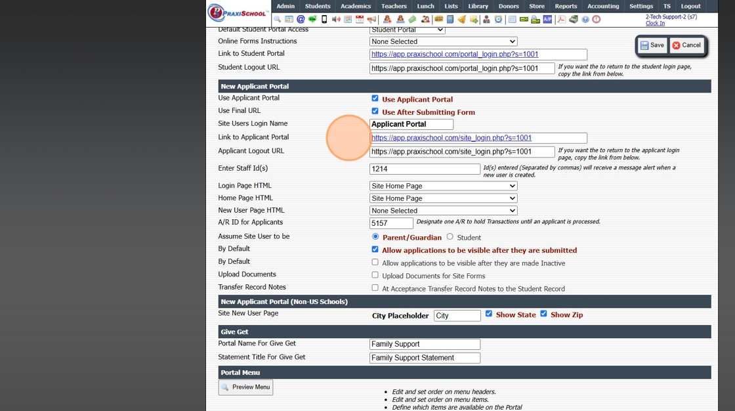Open the Home Page HTML dropdown
The width and height of the screenshot is (735, 411).
pyautogui.click(x=444, y=198)
